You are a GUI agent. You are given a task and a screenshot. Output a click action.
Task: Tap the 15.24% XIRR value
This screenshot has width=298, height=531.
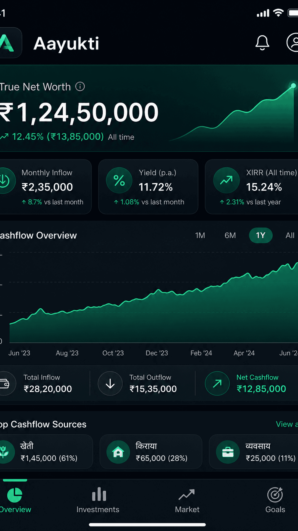point(264,187)
